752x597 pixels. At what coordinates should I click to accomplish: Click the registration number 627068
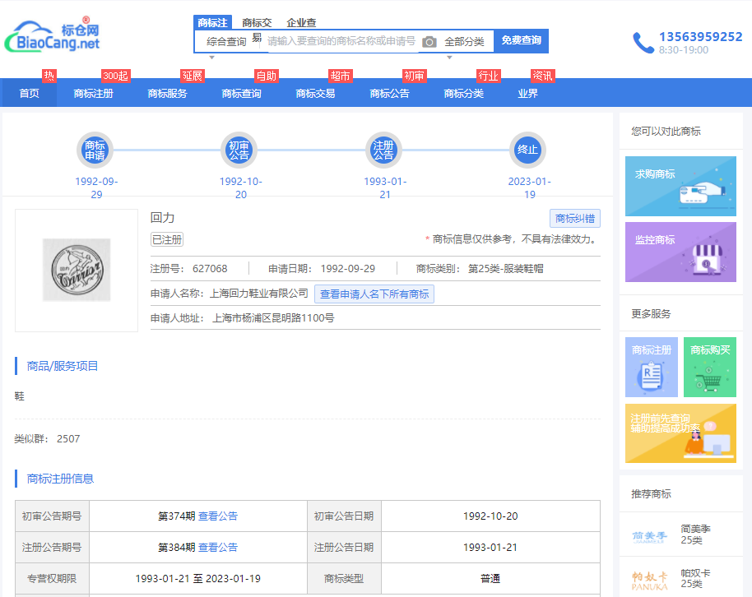pos(210,269)
